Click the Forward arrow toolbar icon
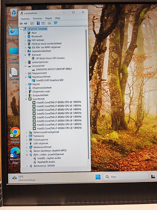 [x=25, y=24]
